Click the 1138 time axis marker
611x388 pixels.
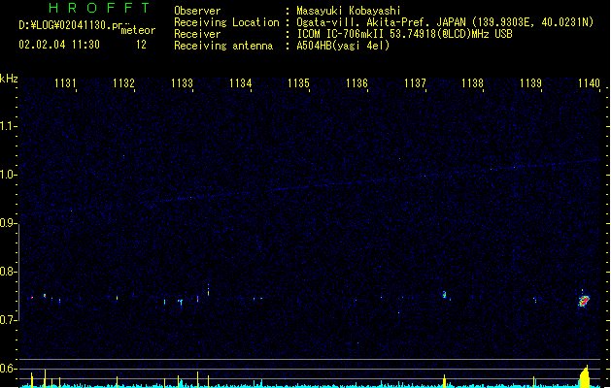(x=472, y=83)
